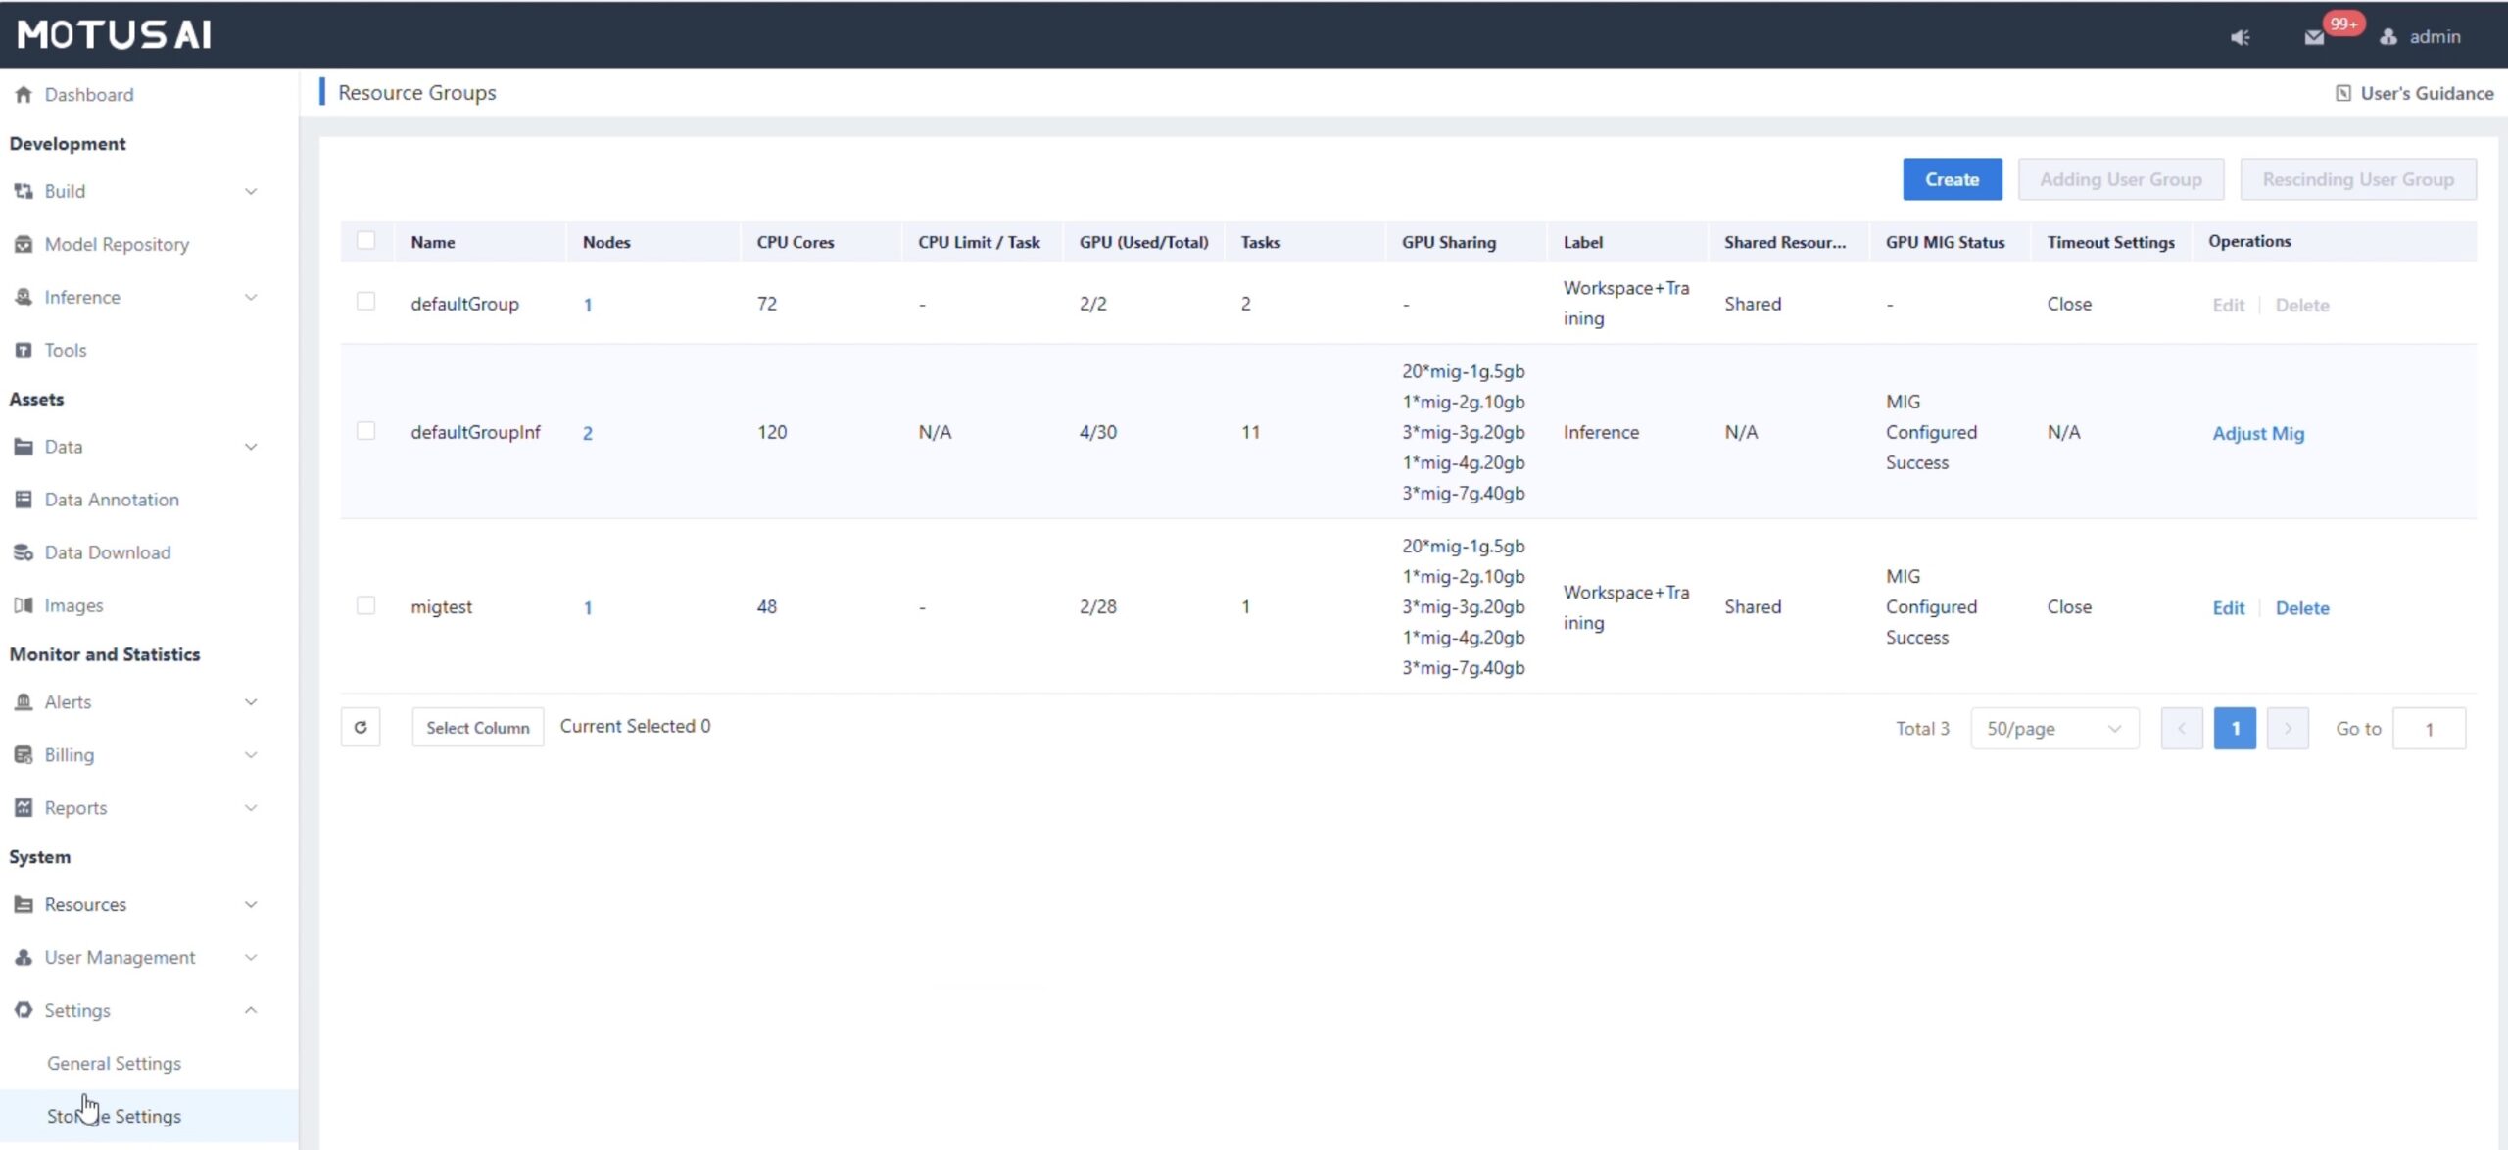Viewport: 2508px width, 1150px height.
Task: Open the mail notifications icon
Action: (2314, 37)
